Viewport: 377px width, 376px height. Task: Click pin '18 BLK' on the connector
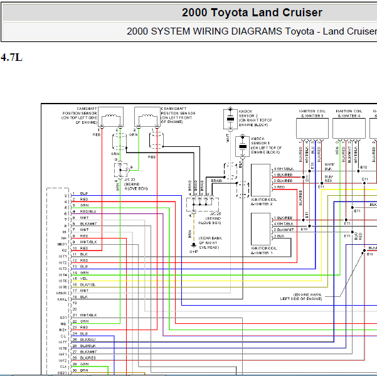(80, 297)
